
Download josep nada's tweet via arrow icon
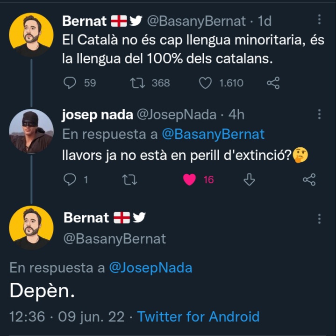pyautogui.click(x=250, y=179)
